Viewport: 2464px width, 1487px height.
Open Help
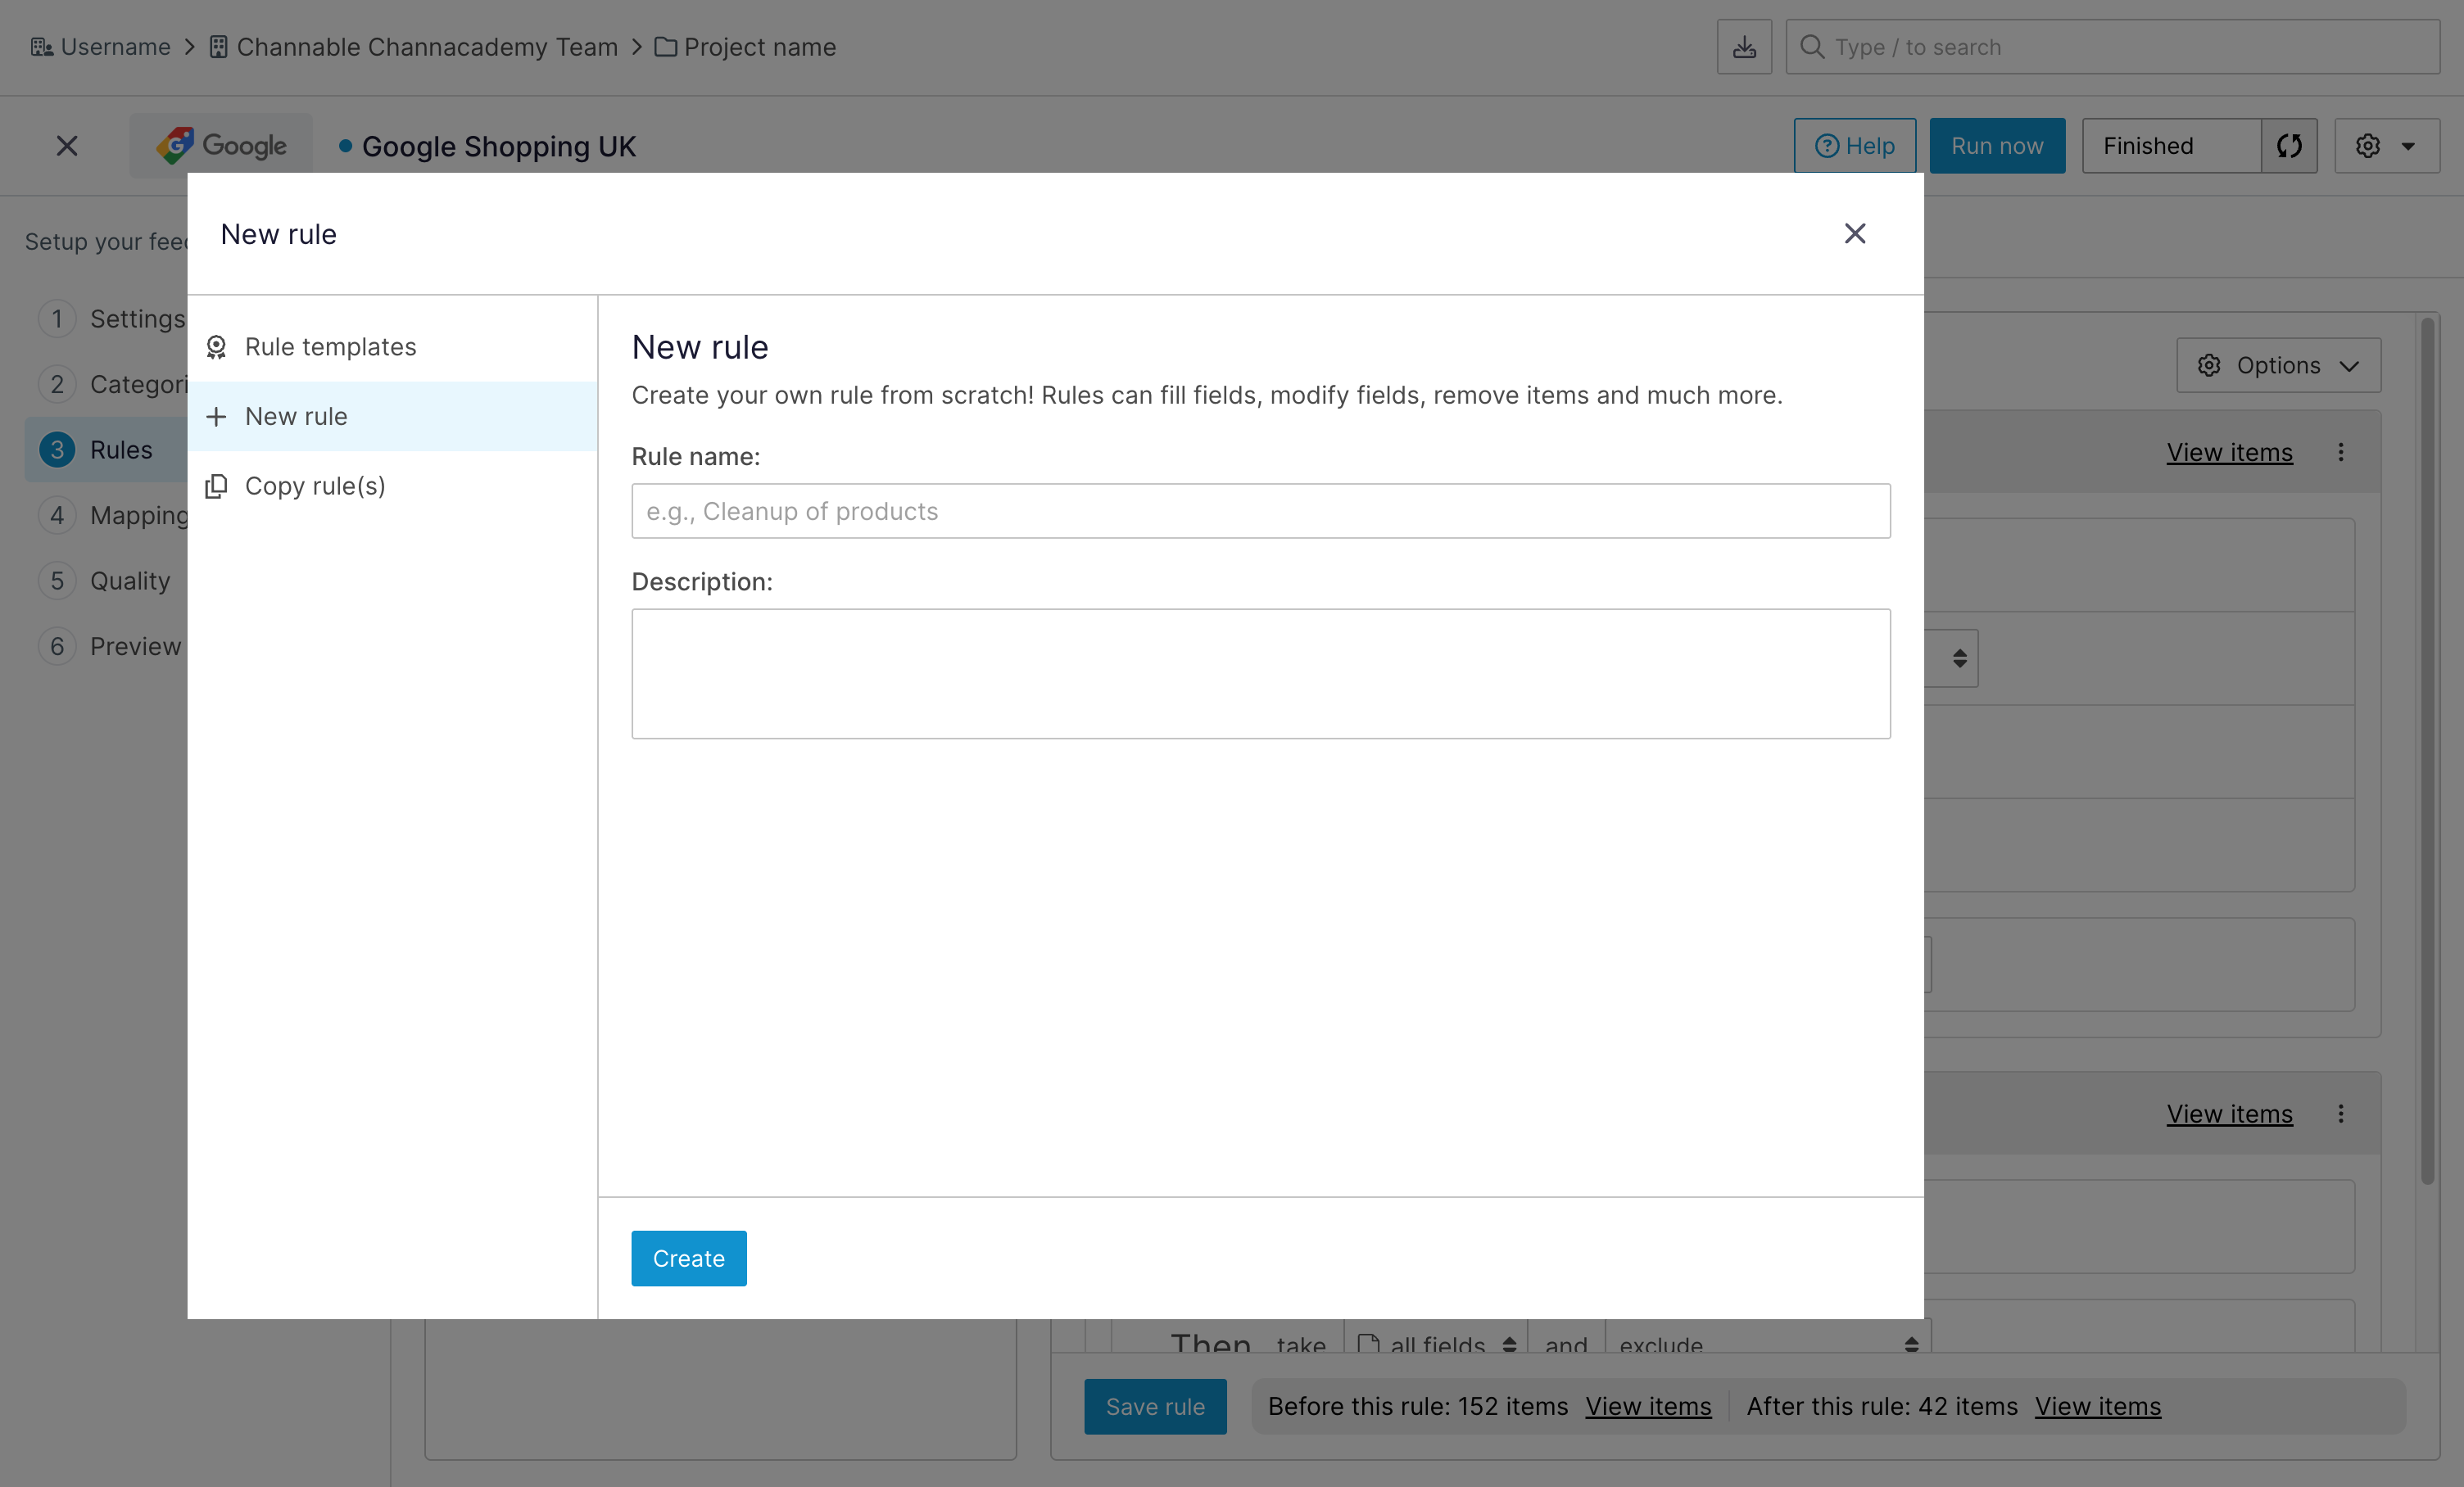(1854, 146)
